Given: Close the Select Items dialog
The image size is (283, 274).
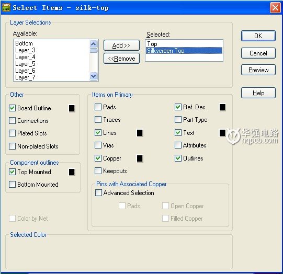Looking at the screenshot, I should 275,8.
